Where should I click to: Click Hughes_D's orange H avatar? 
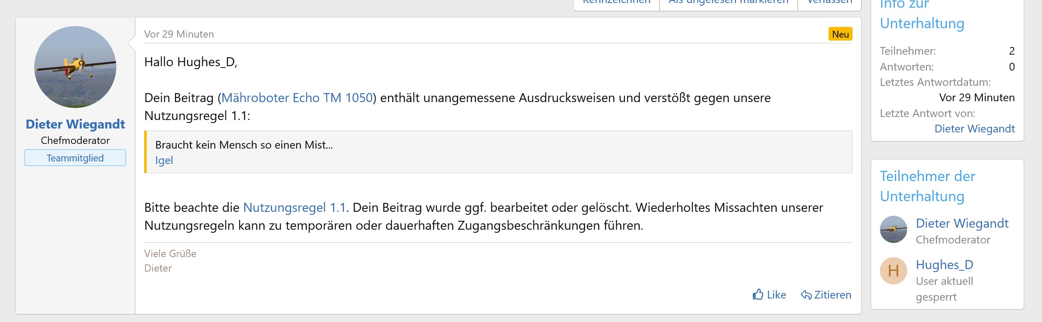click(893, 271)
